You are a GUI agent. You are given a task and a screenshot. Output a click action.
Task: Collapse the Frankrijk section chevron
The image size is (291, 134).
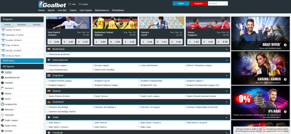227,132
